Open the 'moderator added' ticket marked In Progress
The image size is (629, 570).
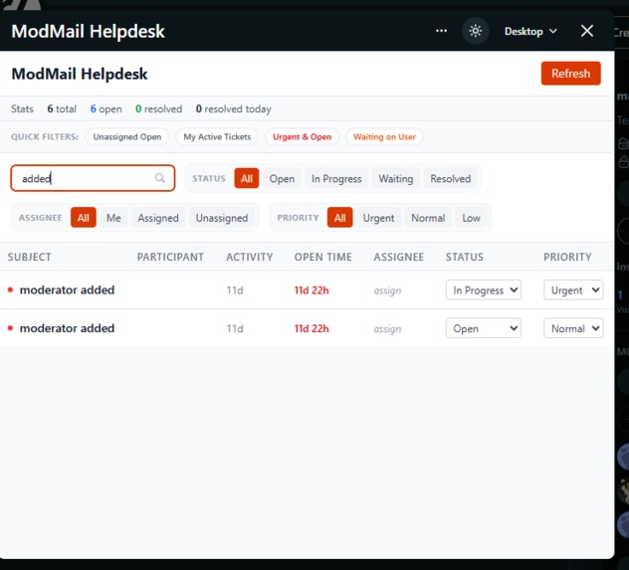pyautogui.click(x=67, y=289)
